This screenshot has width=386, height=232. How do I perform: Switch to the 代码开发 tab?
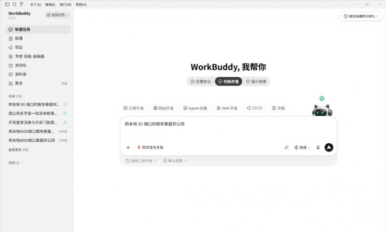pyautogui.click(x=228, y=82)
